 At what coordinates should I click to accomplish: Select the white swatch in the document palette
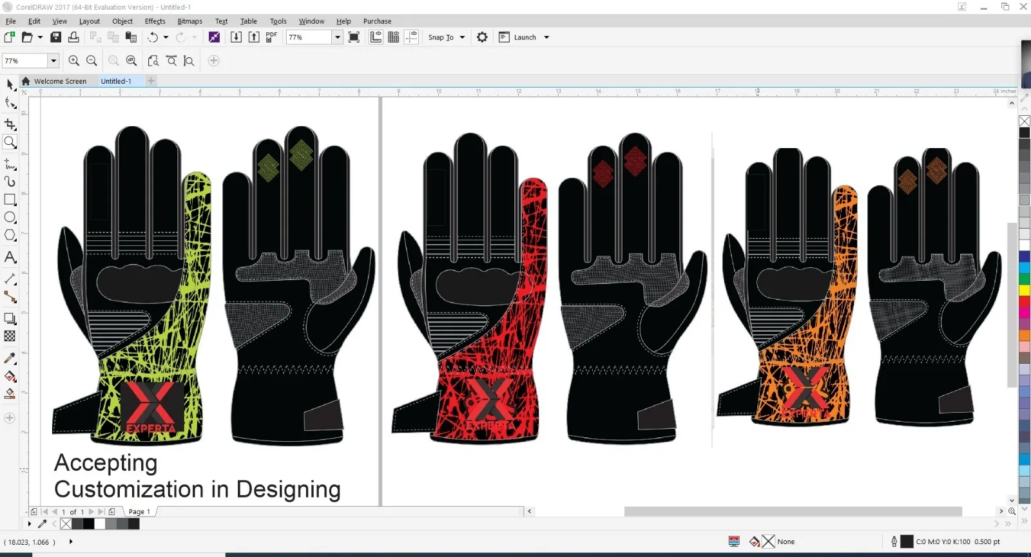[100, 524]
